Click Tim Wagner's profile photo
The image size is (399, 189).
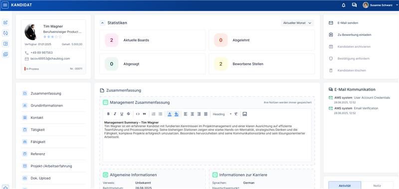(x=30, y=32)
